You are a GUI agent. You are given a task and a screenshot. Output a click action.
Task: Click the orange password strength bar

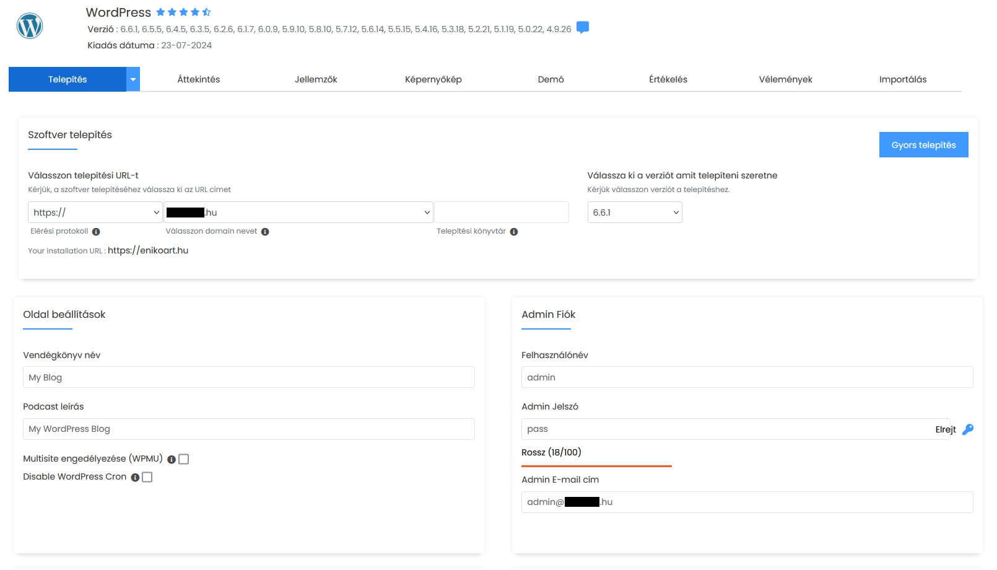tap(596, 465)
